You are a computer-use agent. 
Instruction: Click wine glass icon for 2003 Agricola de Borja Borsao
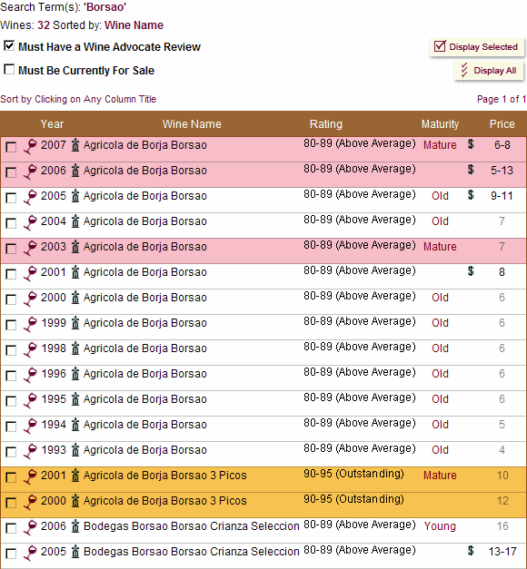point(30,248)
